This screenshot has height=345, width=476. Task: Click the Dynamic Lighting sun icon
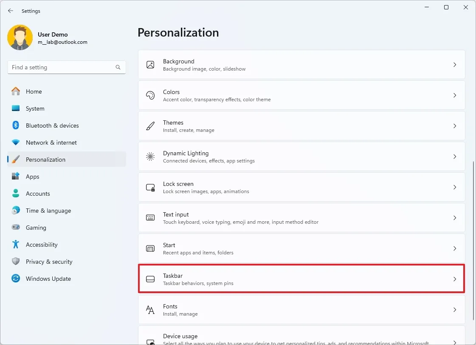(x=150, y=157)
